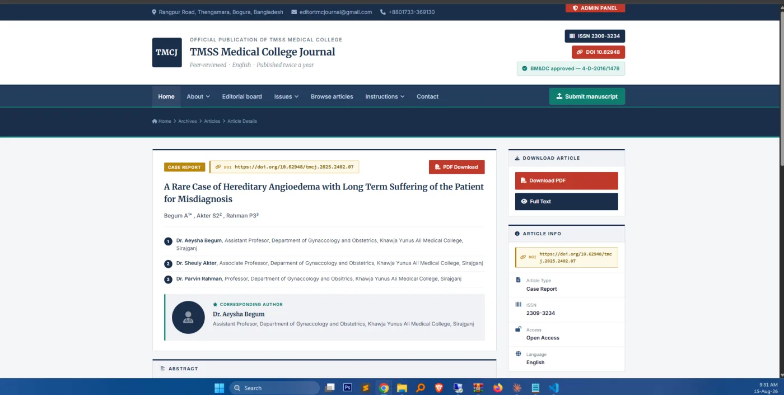Expand the Instructions dropdown menu
This screenshot has height=395, width=784.
tap(385, 96)
